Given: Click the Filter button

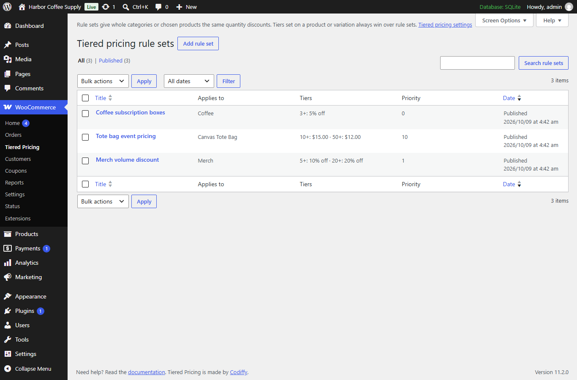Looking at the screenshot, I should pos(229,81).
